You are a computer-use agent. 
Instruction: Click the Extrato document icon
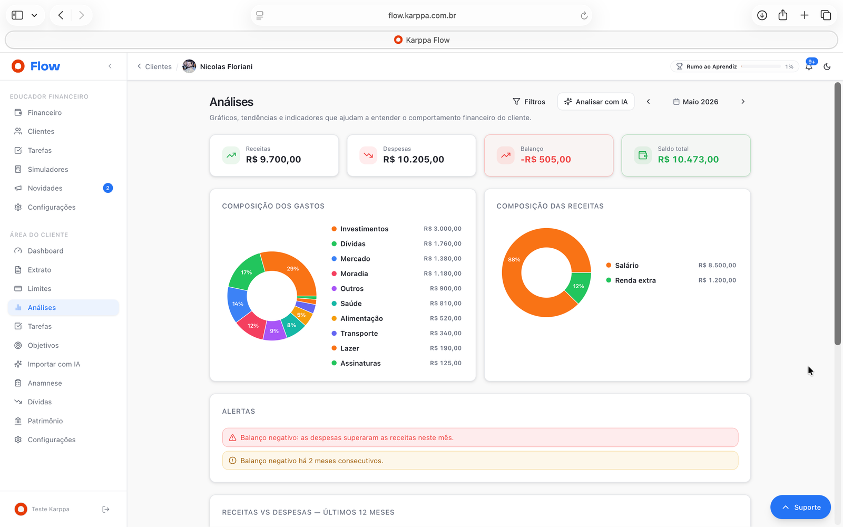(18, 270)
